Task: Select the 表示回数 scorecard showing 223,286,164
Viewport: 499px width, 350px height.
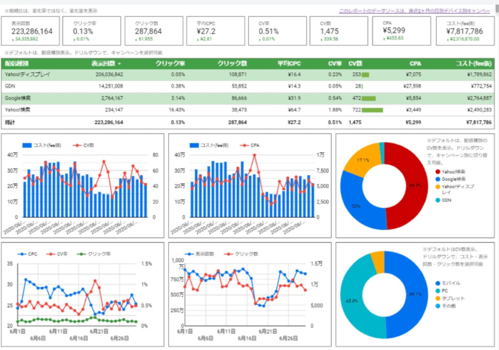Action: pyautogui.click(x=30, y=31)
